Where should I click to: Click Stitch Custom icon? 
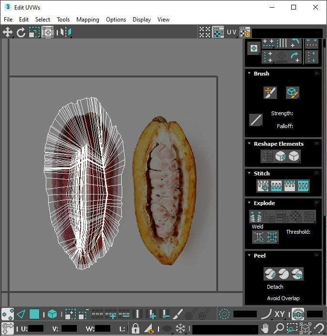click(303, 185)
